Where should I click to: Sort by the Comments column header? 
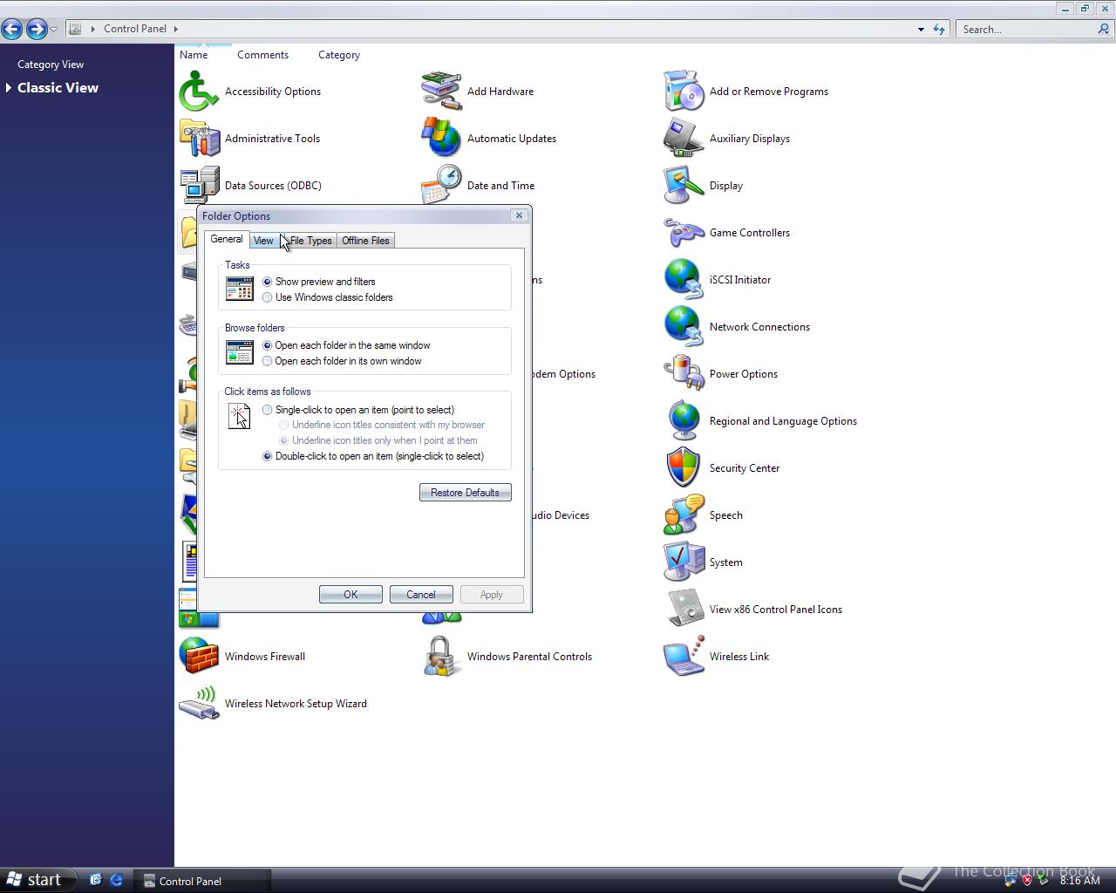[x=262, y=54]
